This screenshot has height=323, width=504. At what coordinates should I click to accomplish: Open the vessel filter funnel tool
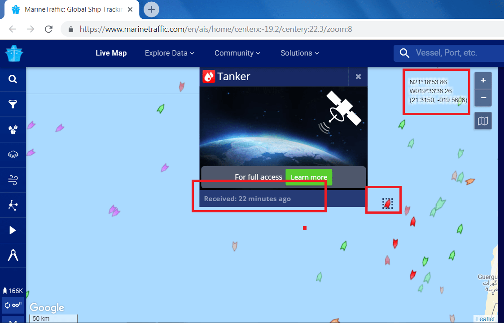click(13, 104)
